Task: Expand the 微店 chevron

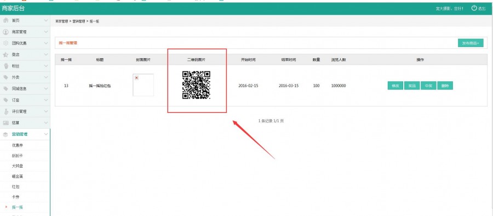Action: (46, 54)
